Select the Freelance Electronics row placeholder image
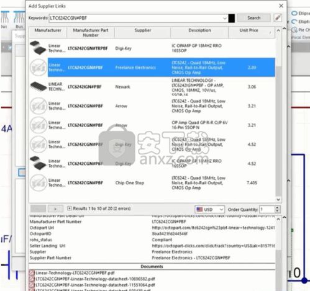The width and height of the screenshot is (310, 291). click(x=39, y=68)
